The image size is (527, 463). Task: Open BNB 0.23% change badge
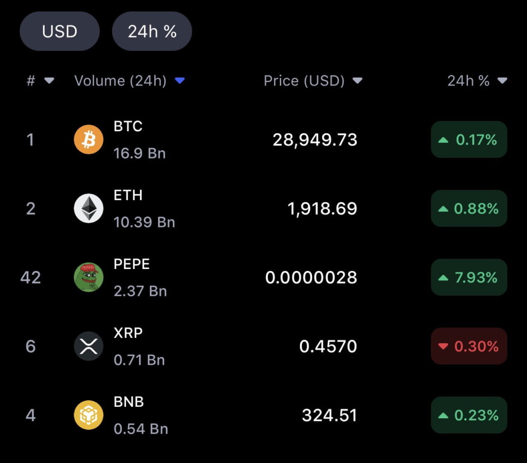(469, 415)
